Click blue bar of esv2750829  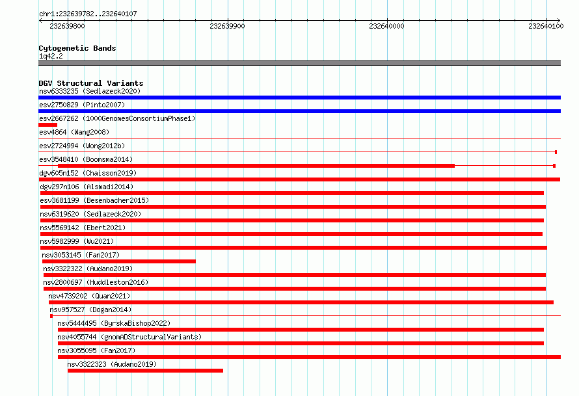click(299, 111)
